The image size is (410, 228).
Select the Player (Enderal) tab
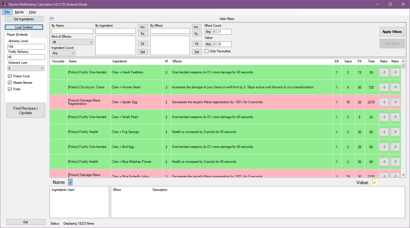pos(17,35)
